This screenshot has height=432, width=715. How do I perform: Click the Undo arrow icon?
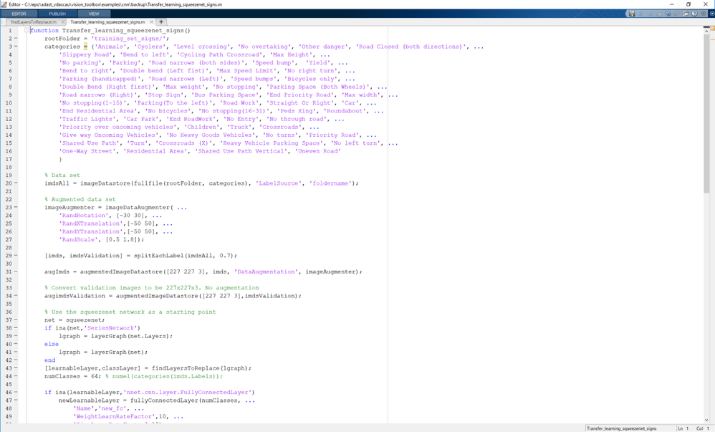(668, 14)
